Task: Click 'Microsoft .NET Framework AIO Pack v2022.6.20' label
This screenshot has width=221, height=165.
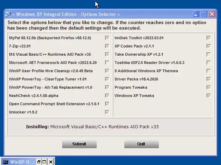Action: [x=53, y=63]
